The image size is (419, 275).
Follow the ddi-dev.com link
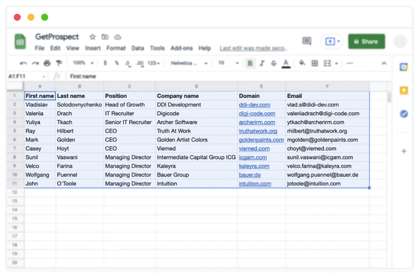(254, 105)
